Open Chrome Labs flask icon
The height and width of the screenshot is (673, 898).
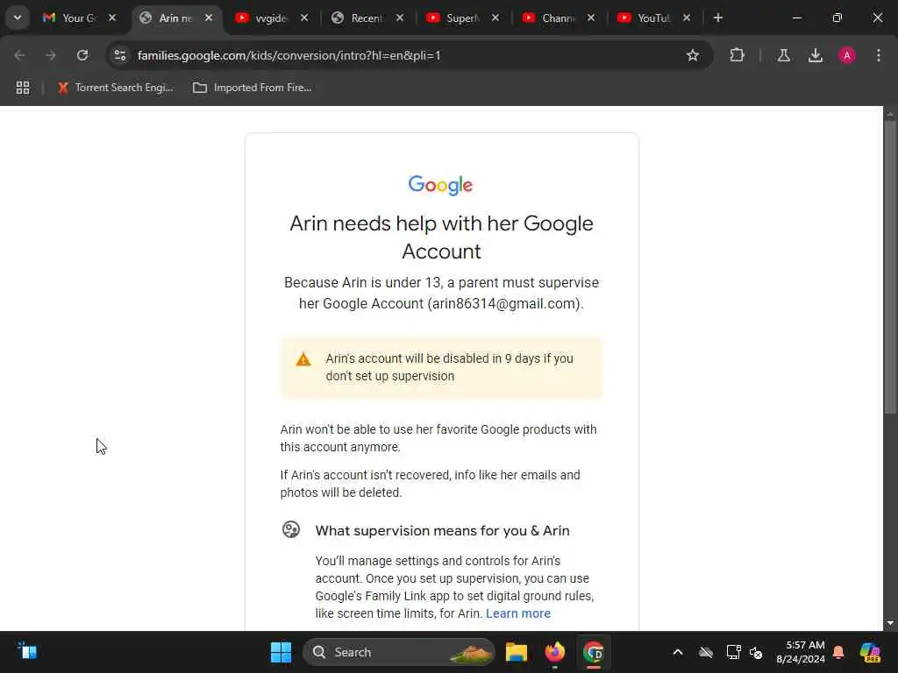click(783, 55)
